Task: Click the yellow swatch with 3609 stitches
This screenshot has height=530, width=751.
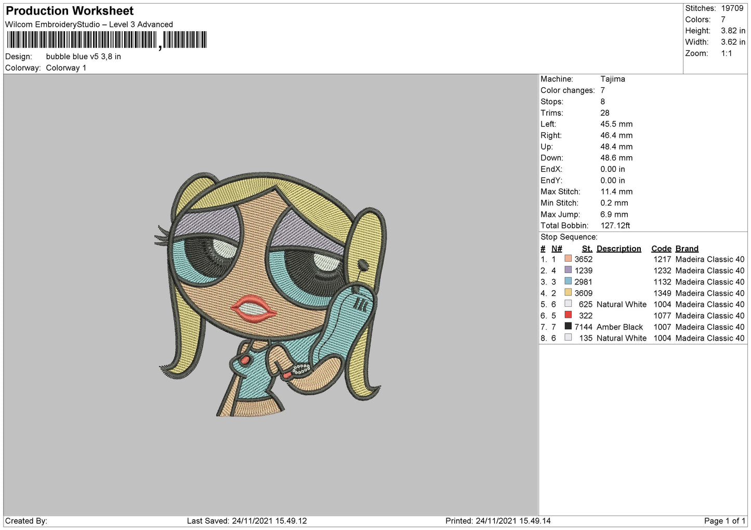Action: coord(568,293)
